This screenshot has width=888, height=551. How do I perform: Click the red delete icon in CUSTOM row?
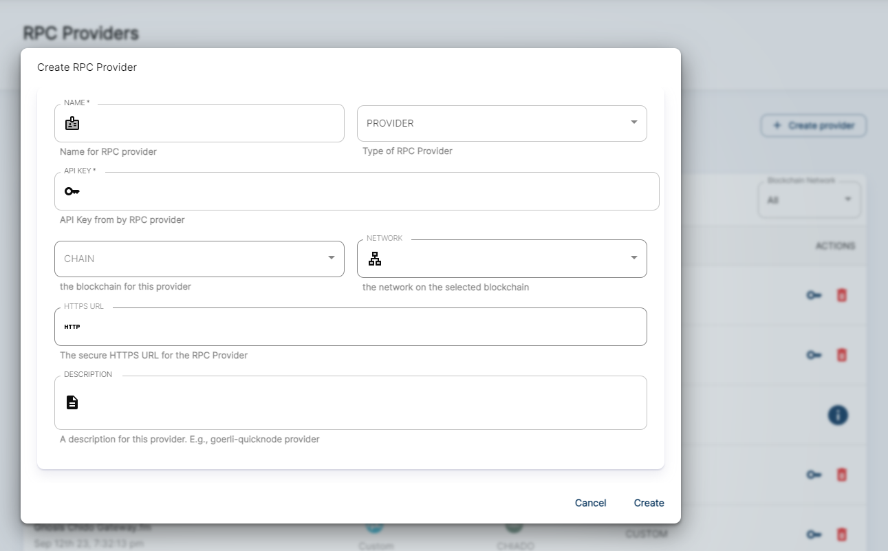tap(841, 534)
